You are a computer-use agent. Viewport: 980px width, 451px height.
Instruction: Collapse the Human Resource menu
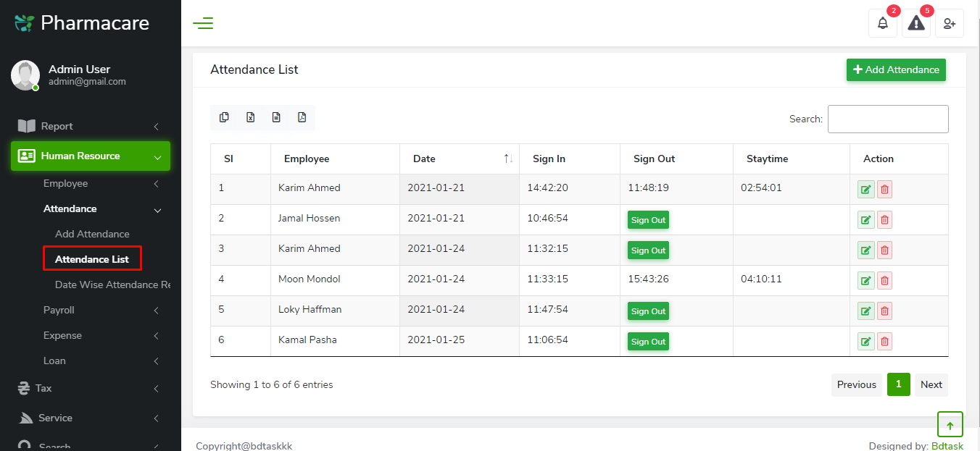click(91, 156)
